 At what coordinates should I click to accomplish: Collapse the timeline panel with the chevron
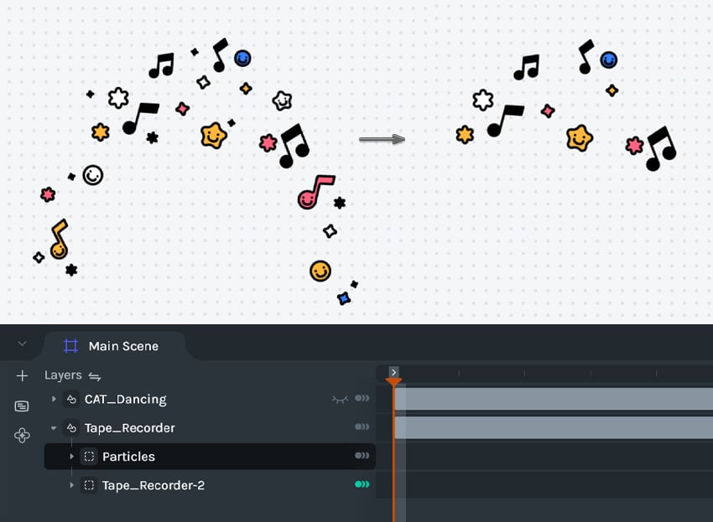click(x=22, y=344)
